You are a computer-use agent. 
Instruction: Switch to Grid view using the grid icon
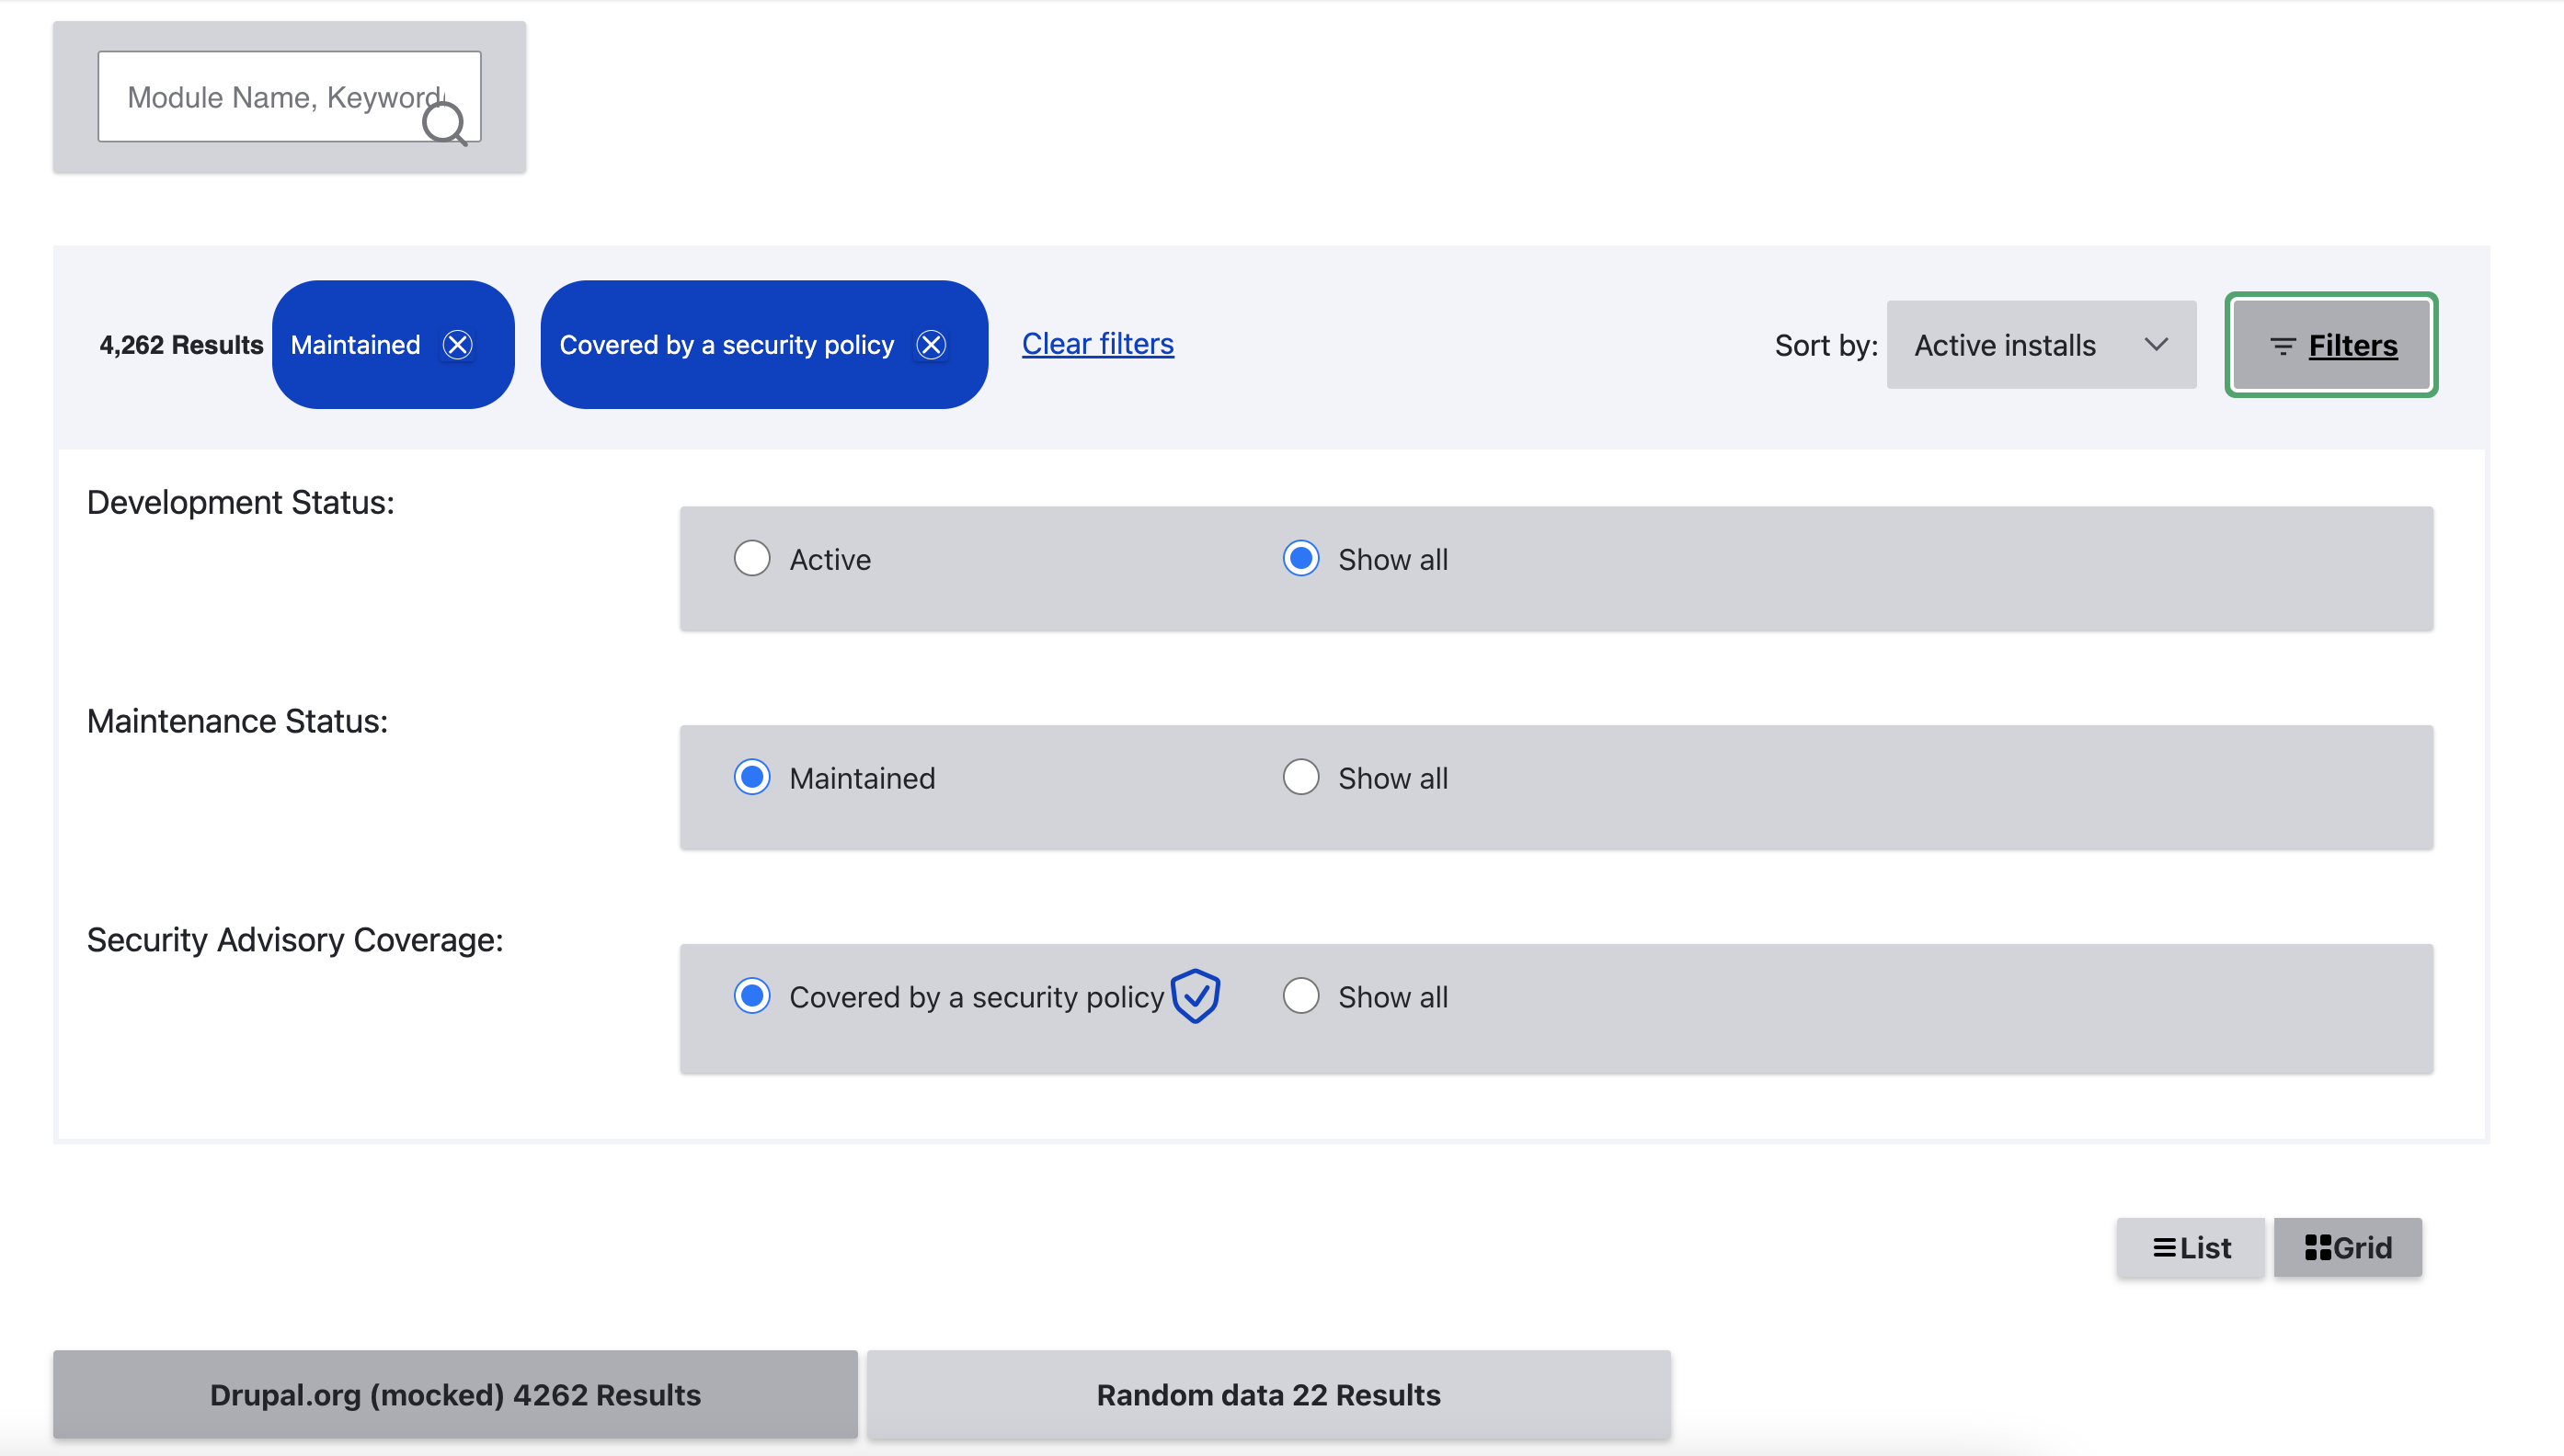pyautogui.click(x=2348, y=1247)
